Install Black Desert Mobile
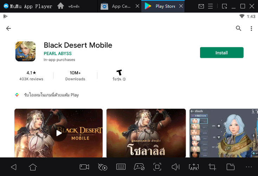The image size is (258, 176). 222,53
